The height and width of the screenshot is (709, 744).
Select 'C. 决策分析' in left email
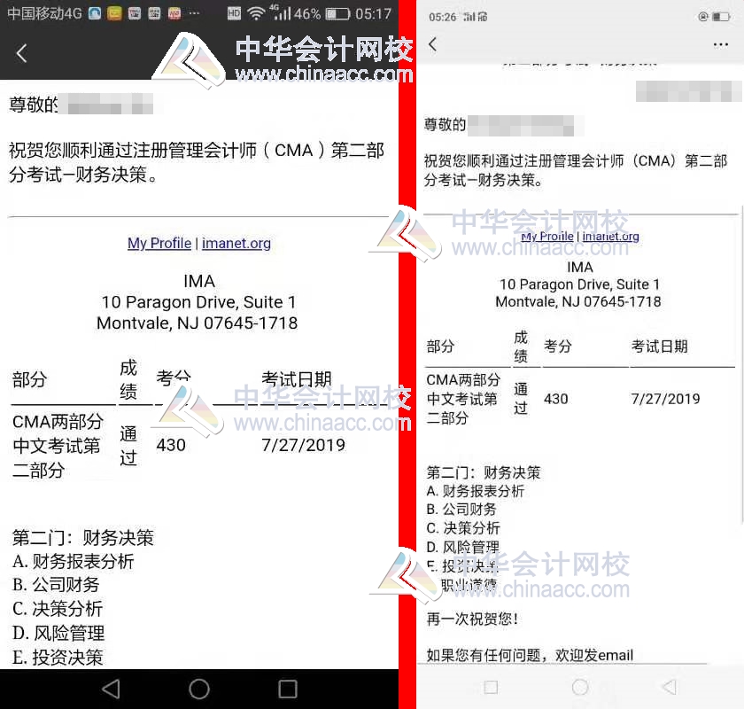click(58, 609)
